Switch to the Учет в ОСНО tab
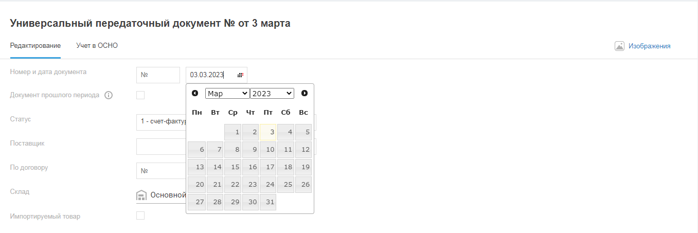Viewport: 698px width, 233px height. [x=97, y=46]
